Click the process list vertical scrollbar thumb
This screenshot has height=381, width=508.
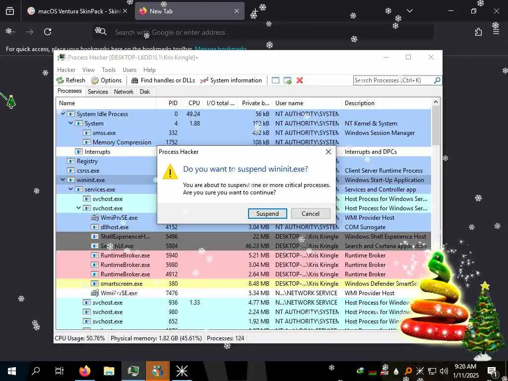tap(436, 127)
